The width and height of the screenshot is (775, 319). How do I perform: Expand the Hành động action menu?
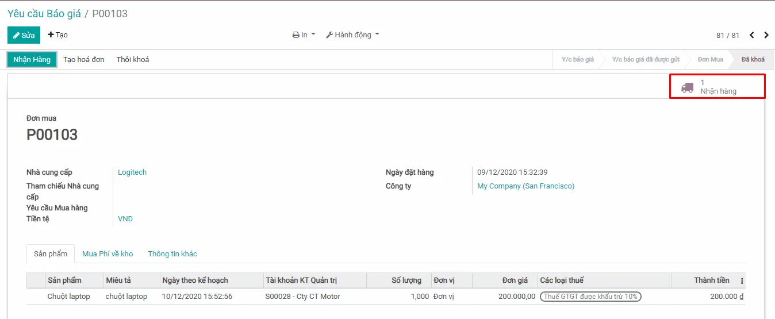point(352,35)
